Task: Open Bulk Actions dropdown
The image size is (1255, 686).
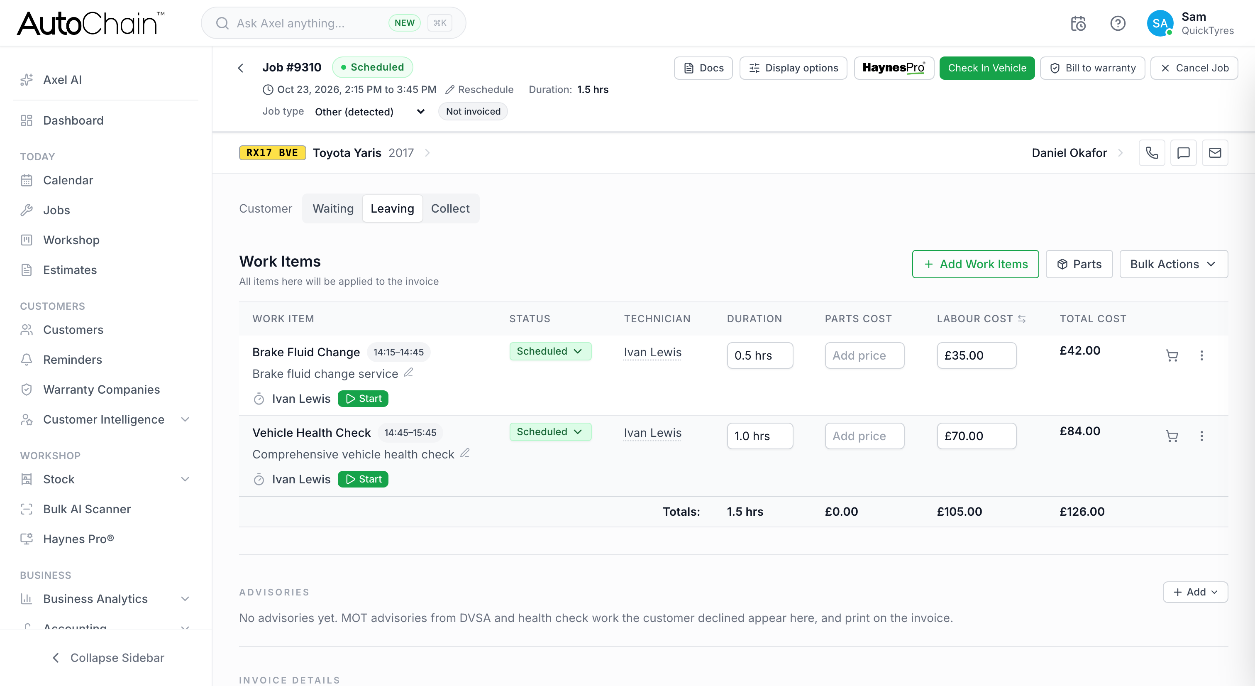Action: [1173, 264]
